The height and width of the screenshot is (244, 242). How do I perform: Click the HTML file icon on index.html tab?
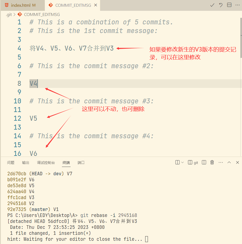pyautogui.click(x=6, y=5)
